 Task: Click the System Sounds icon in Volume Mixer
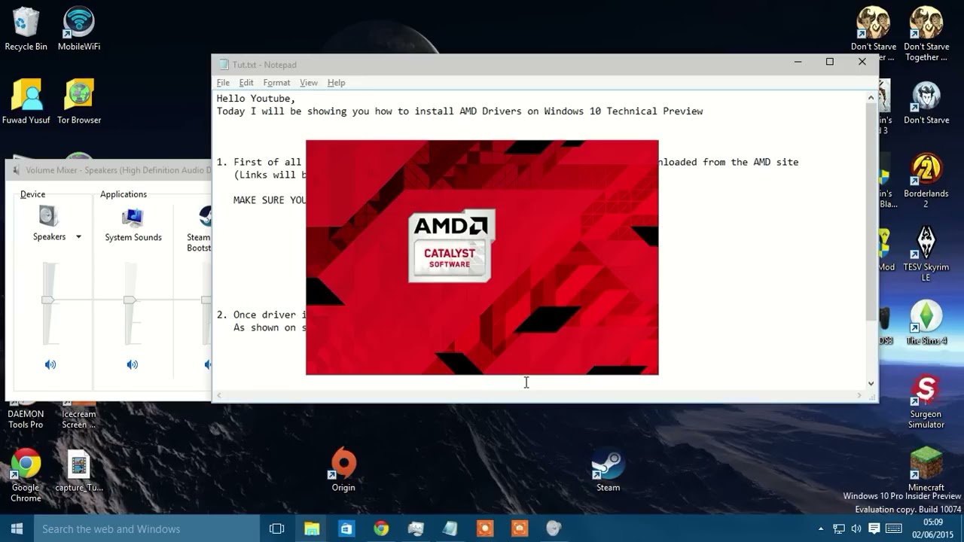(133, 217)
